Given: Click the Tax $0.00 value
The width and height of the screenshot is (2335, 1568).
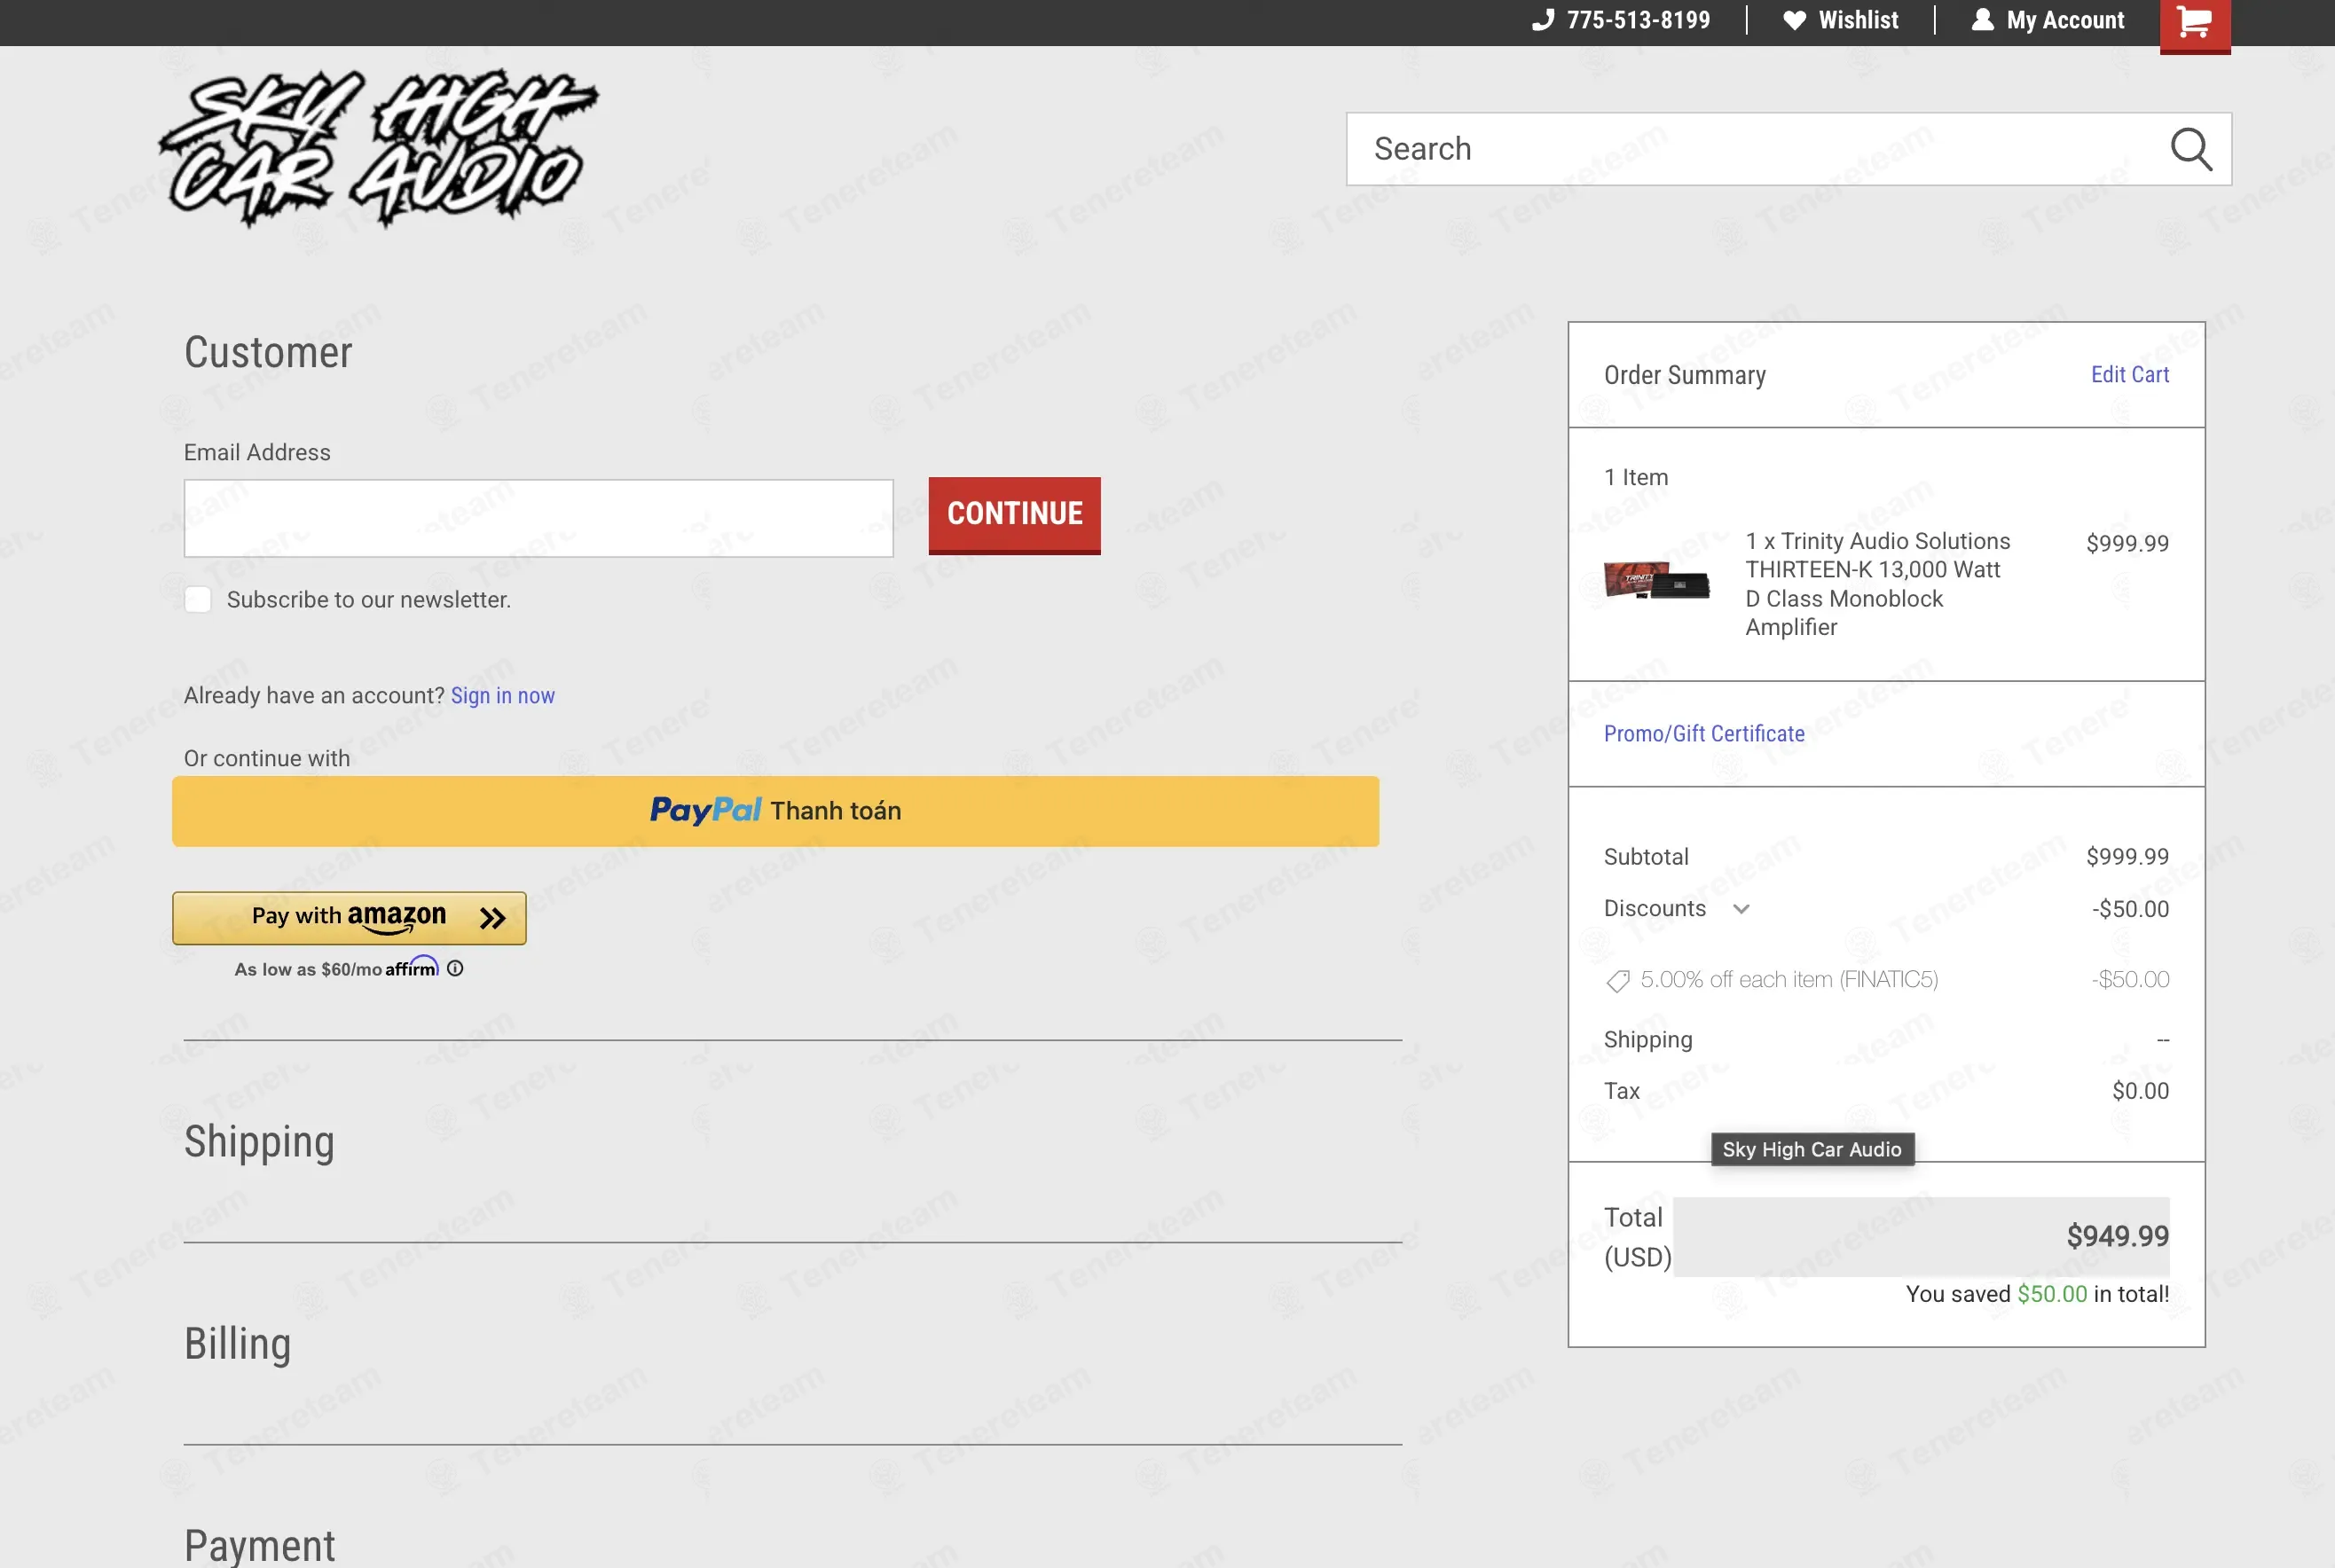Looking at the screenshot, I should [2140, 1091].
